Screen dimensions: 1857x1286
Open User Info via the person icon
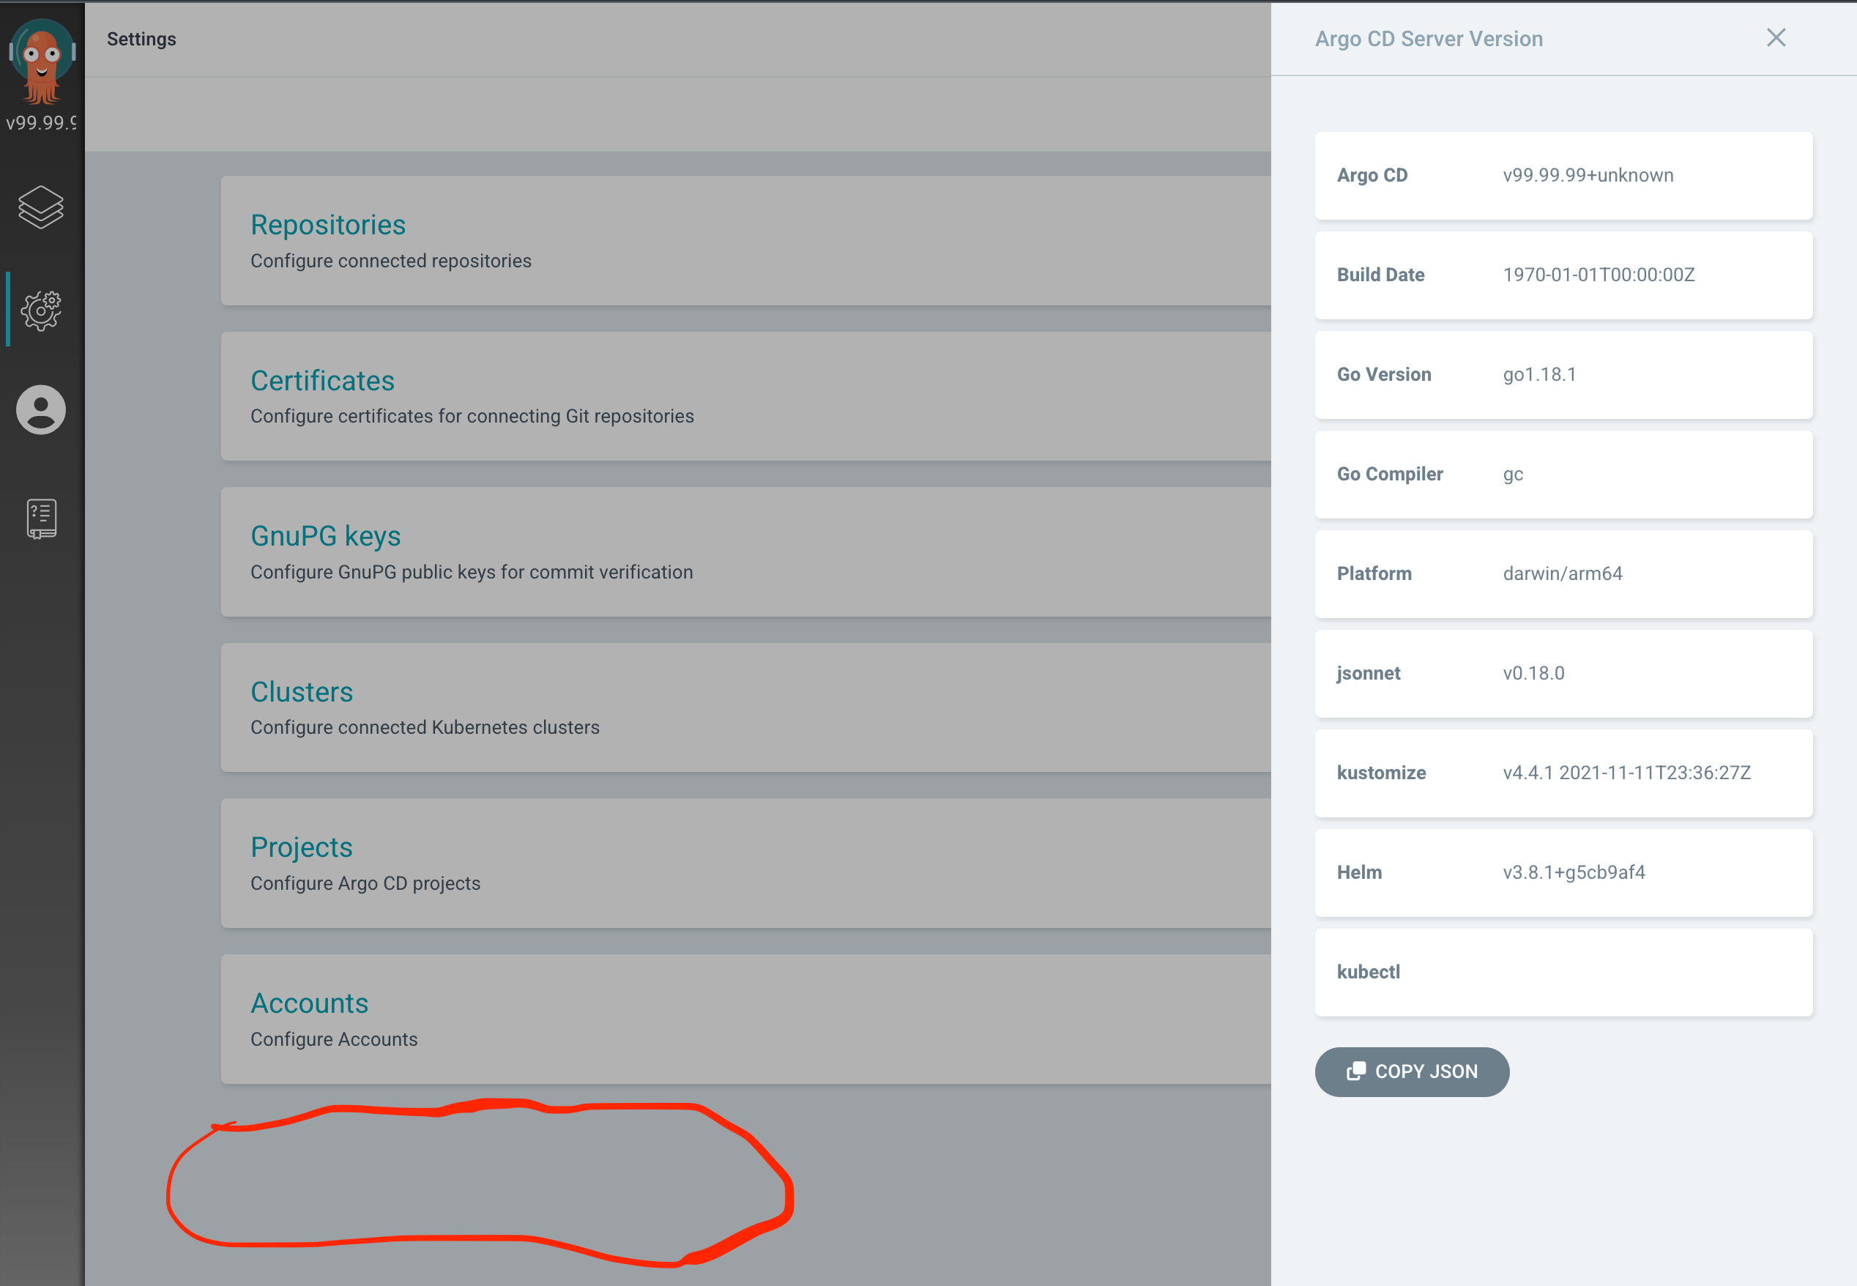point(41,409)
